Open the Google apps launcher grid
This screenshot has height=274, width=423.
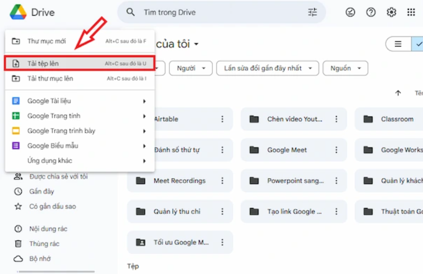412,12
